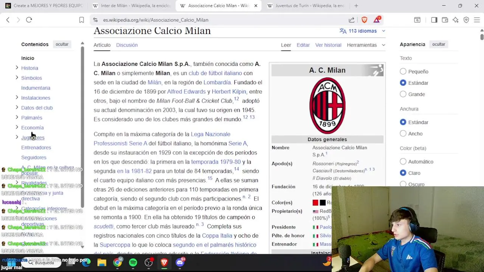Open the Lombardía link

[217, 82]
